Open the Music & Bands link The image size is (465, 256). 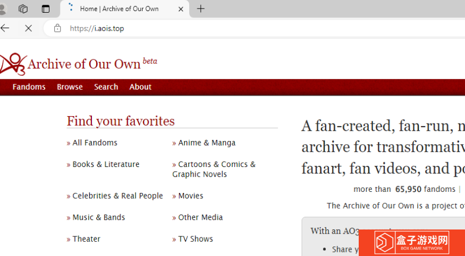click(99, 217)
